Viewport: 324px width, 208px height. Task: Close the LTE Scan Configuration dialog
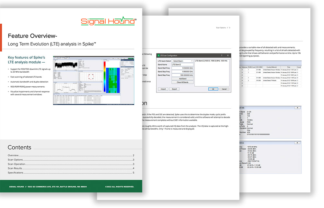click(228, 55)
